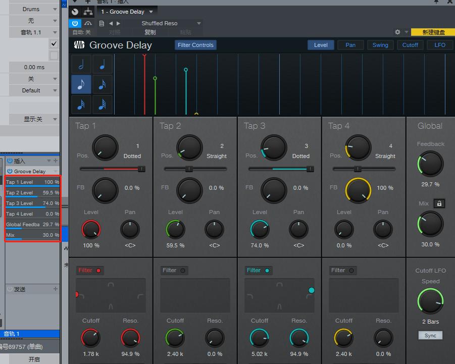Image resolution: width=455 pixels, height=364 pixels.
Task: Click the Sync button
Action: click(x=430, y=335)
